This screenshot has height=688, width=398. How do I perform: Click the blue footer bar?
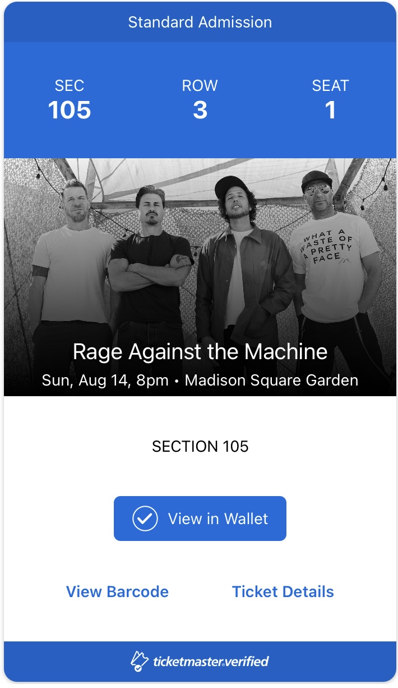(x=200, y=662)
